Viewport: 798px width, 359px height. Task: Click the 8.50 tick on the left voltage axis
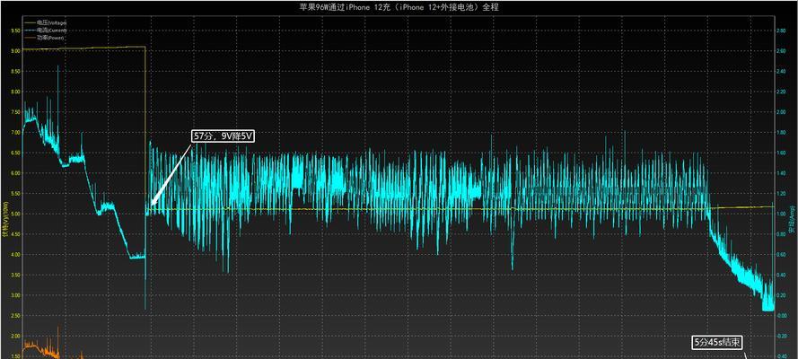pyautogui.click(x=15, y=71)
